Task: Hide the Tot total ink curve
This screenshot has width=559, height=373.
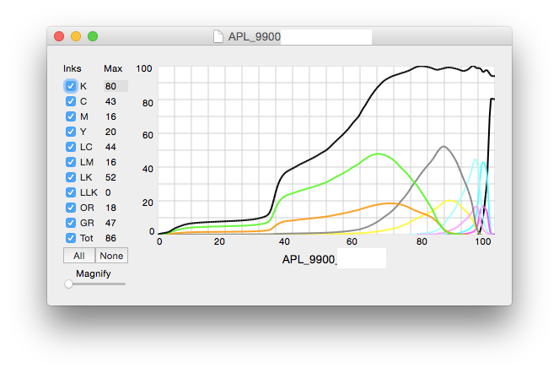Action: point(71,238)
